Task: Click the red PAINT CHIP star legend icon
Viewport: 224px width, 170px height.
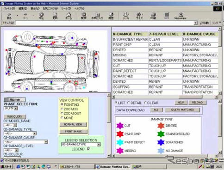Action: point(120,134)
